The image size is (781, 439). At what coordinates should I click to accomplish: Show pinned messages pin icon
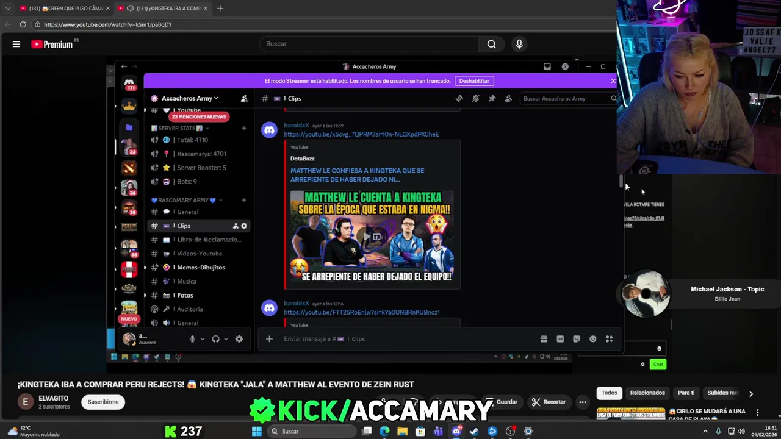pos(492,98)
